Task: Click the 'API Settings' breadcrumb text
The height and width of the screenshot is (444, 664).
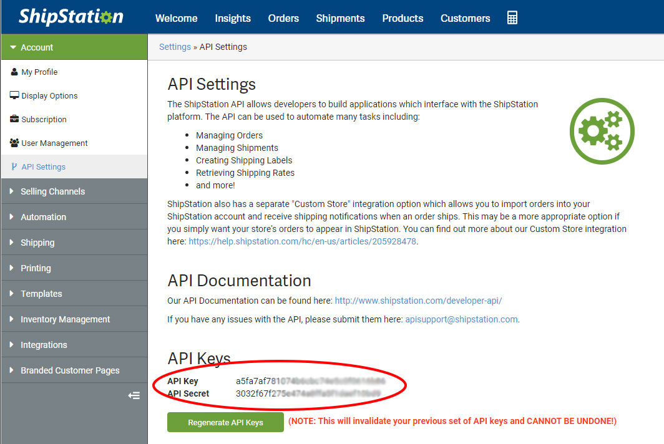Action: (x=223, y=47)
